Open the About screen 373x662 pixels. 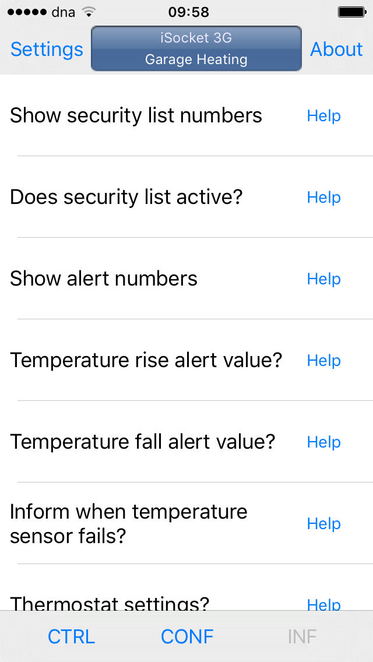[x=336, y=50]
